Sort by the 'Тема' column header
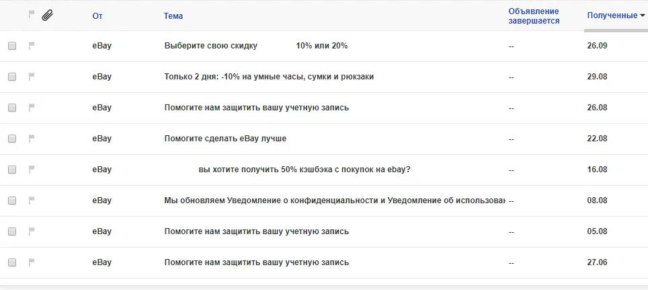The width and height of the screenshot is (648, 290). click(173, 16)
